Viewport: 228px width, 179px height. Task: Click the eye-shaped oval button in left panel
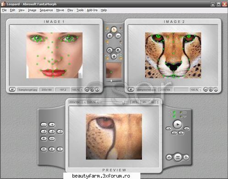click(x=44, y=139)
